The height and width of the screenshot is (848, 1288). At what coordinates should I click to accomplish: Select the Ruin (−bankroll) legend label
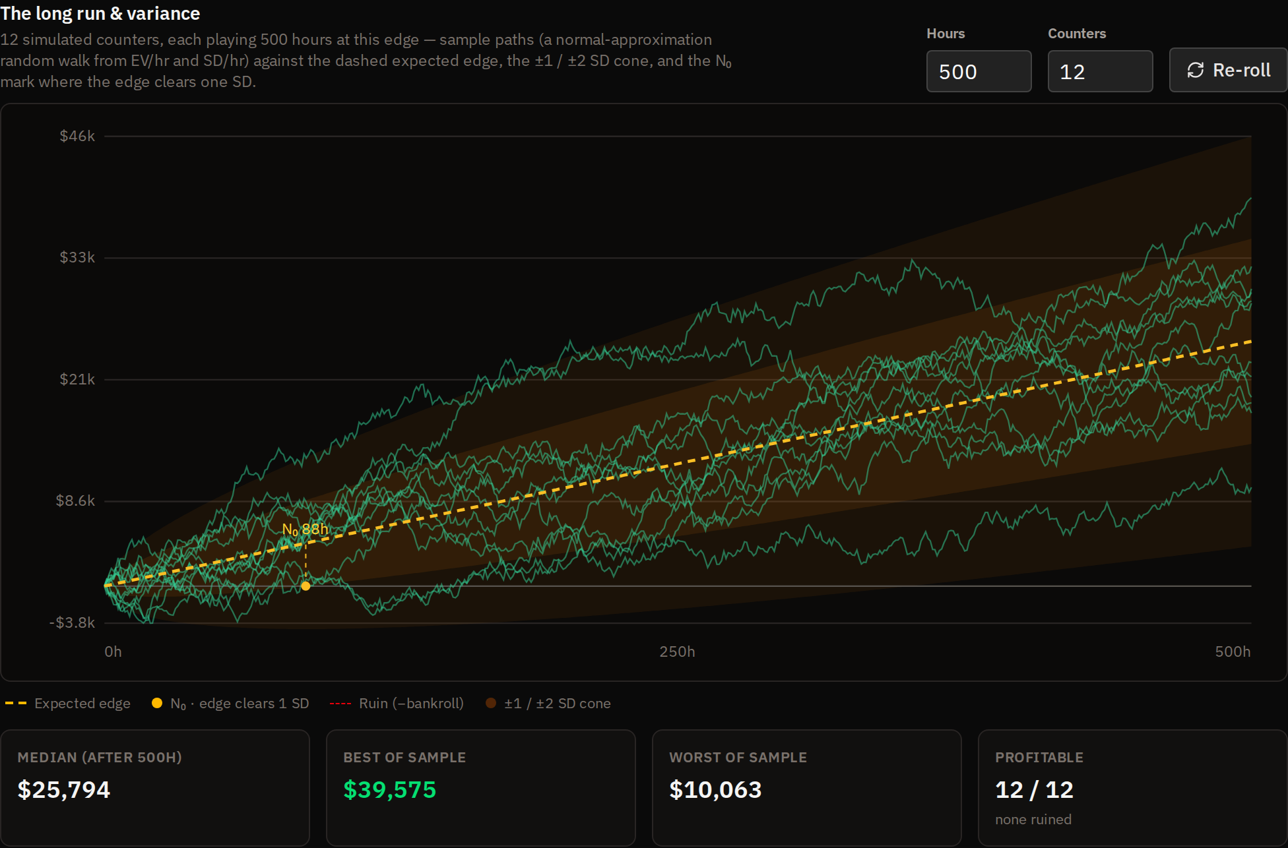411,704
